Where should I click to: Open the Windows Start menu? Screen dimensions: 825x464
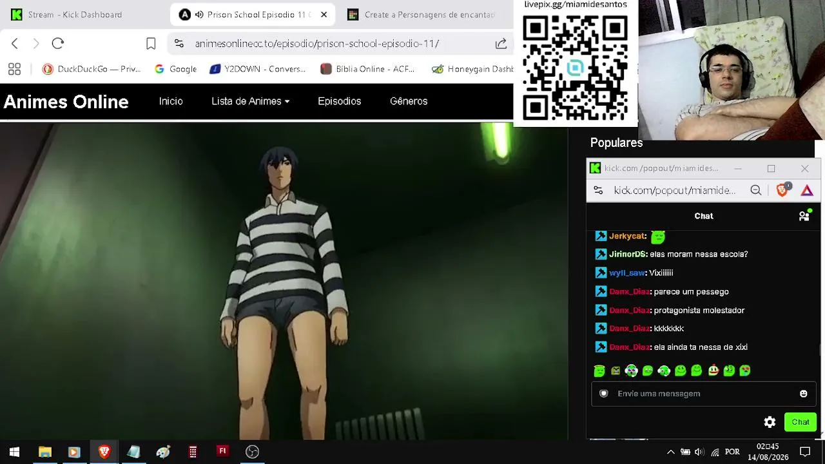tap(14, 452)
